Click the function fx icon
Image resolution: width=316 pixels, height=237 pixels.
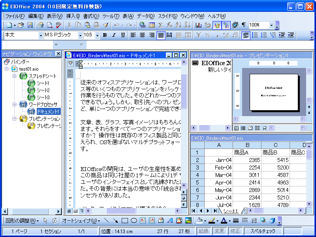click(x=170, y=25)
